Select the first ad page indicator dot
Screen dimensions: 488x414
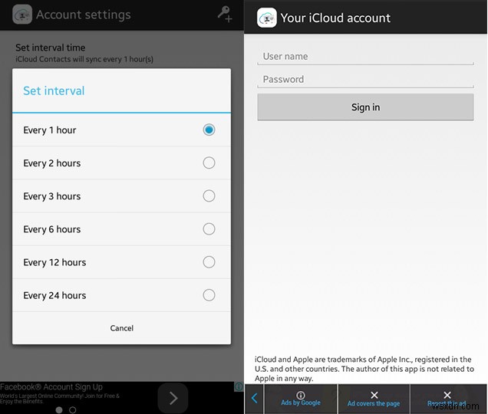pos(59,410)
